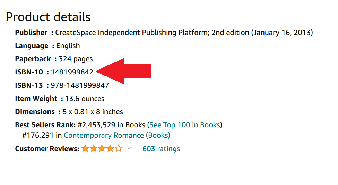Open the See Top 100 in Books link
The width and height of the screenshot is (338, 185).
pos(185,125)
